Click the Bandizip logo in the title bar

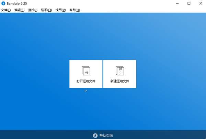3,3
